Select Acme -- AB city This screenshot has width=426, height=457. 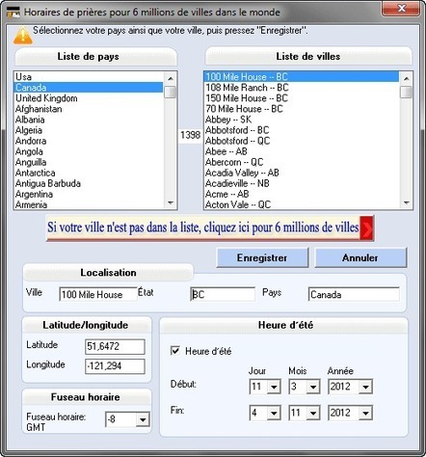(x=302, y=194)
